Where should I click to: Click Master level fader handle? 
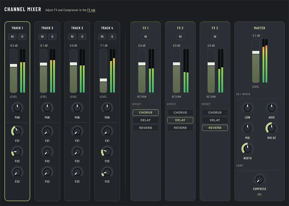pyautogui.click(x=256, y=53)
